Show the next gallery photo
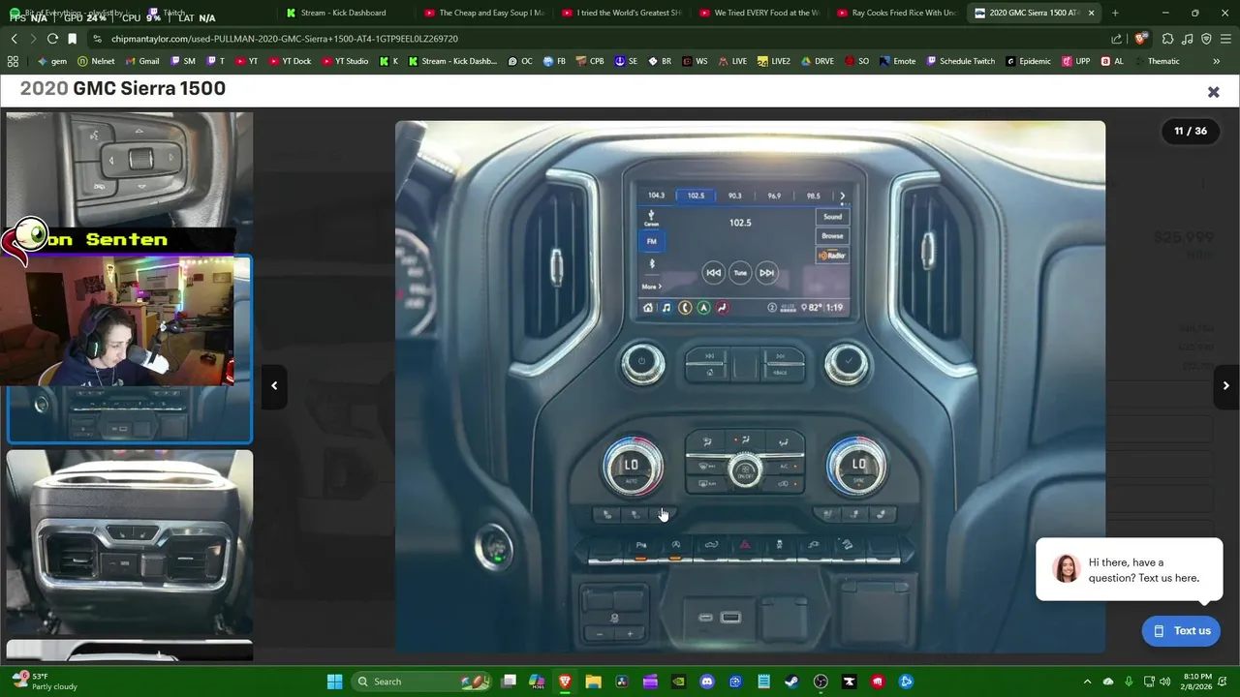1240x697 pixels. [1226, 385]
